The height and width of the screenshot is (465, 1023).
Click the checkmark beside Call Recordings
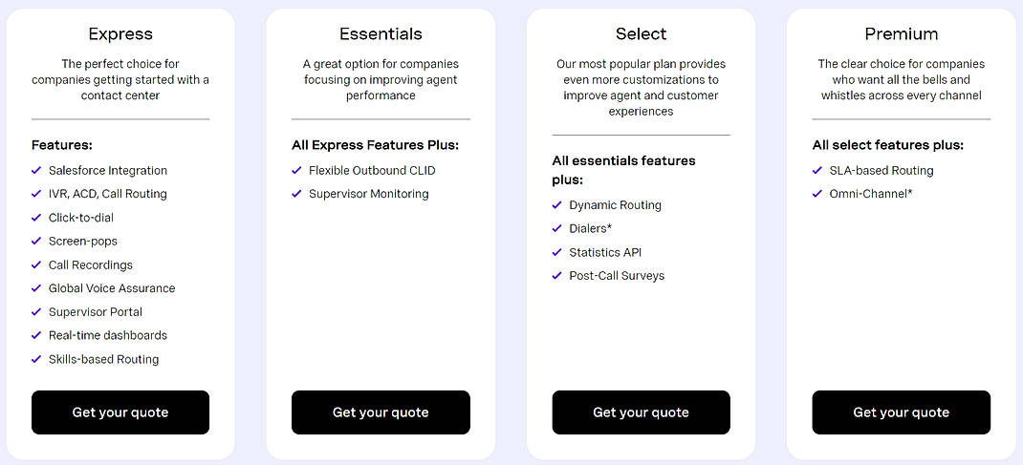tap(36, 265)
